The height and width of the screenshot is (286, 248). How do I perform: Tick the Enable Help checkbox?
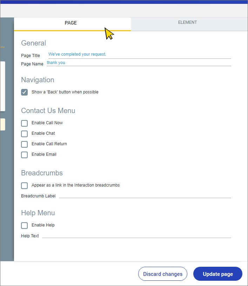click(x=24, y=225)
